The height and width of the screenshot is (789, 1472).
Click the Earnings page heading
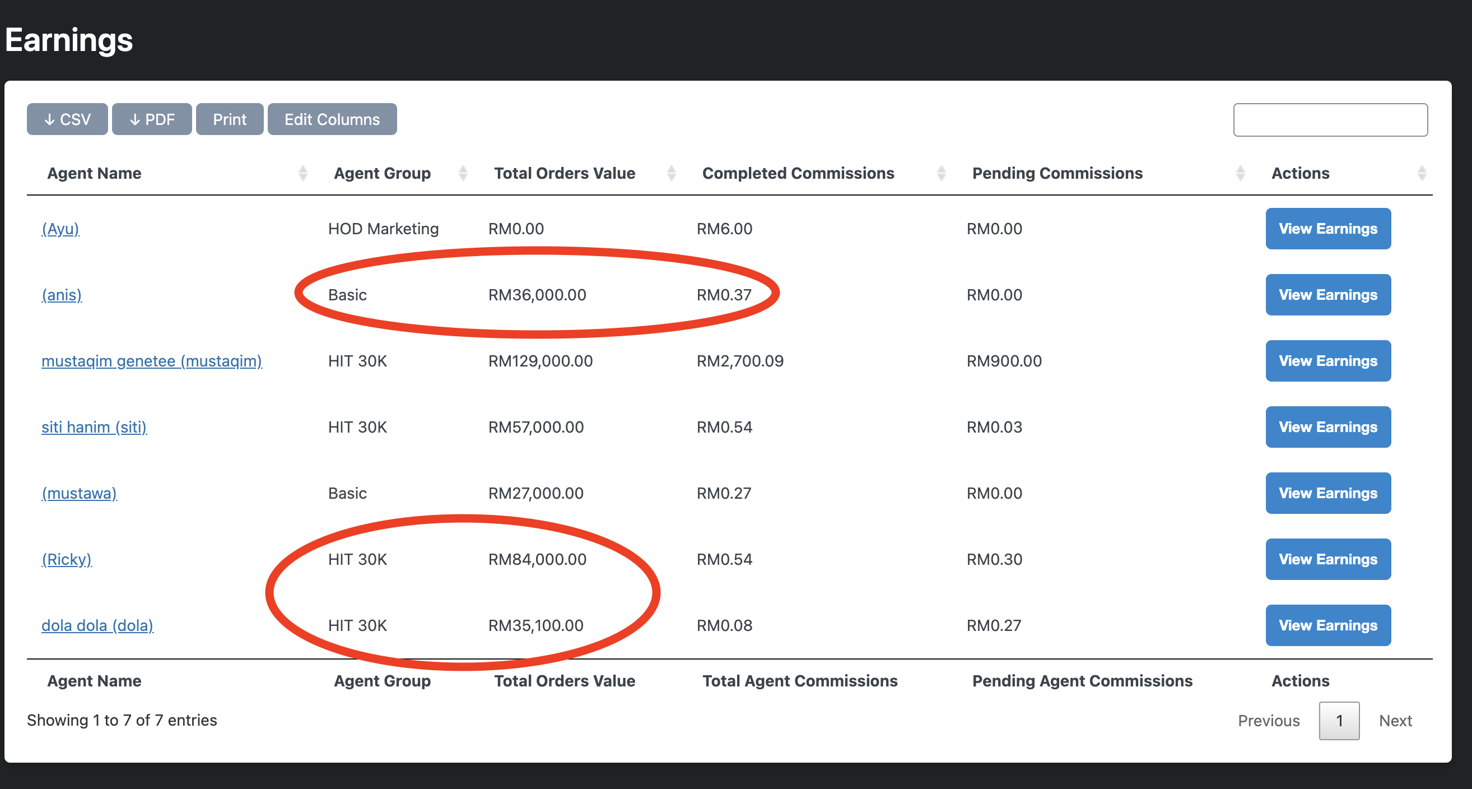pyautogui.click(x=68, y=40)
